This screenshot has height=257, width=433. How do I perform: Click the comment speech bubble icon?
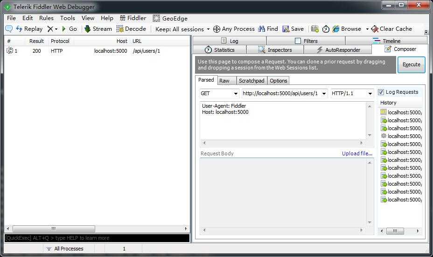tap(9, 29)
